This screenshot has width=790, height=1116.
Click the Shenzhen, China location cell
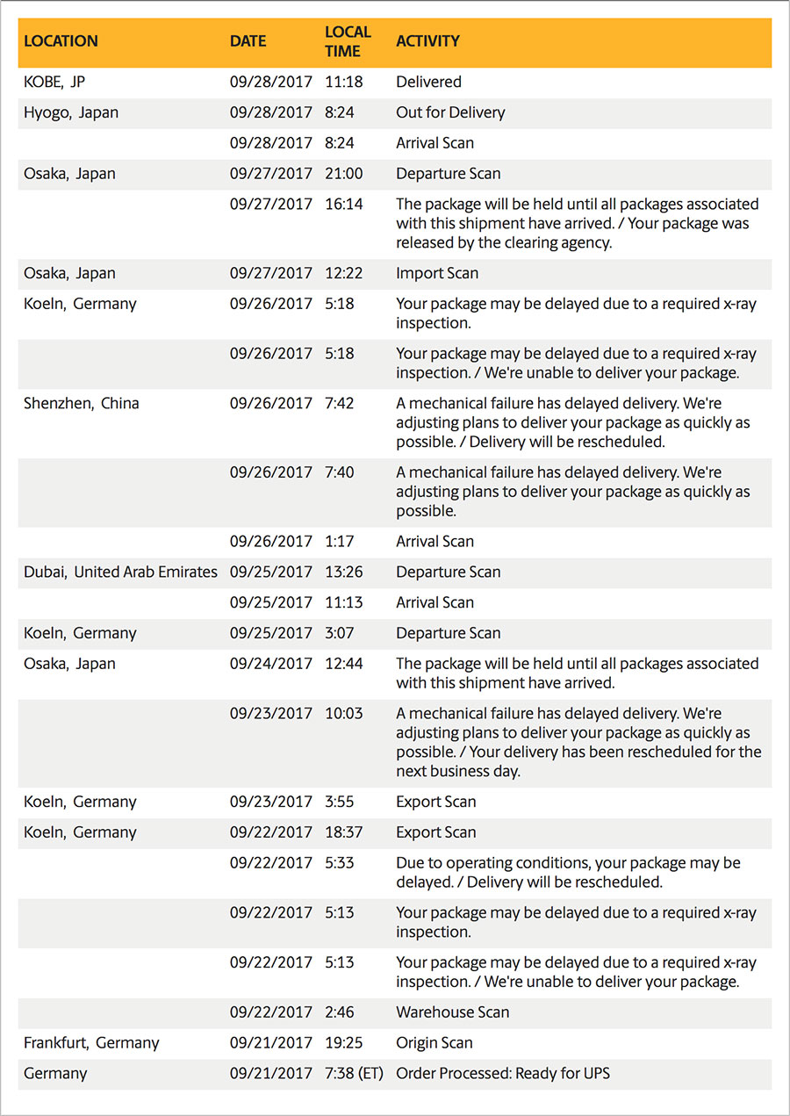coord(82,403)
